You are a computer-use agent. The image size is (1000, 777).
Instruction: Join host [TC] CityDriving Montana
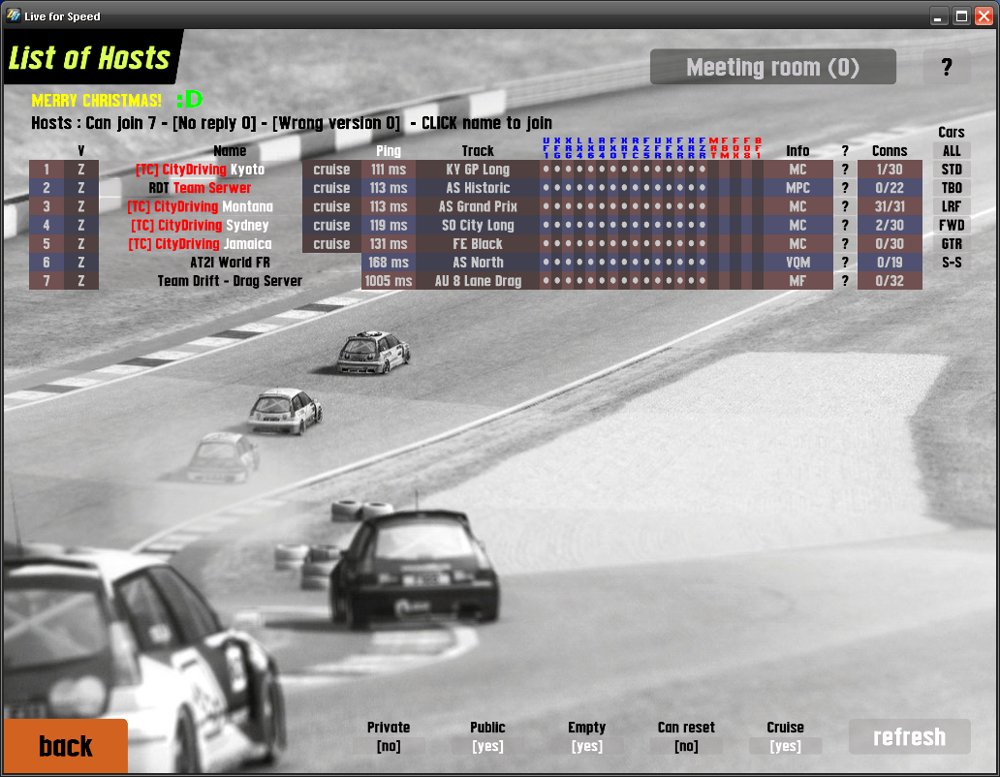pyautogui.click(x=201, y=206)
